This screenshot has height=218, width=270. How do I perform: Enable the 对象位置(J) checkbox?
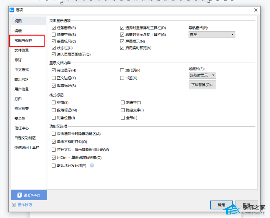53,118
